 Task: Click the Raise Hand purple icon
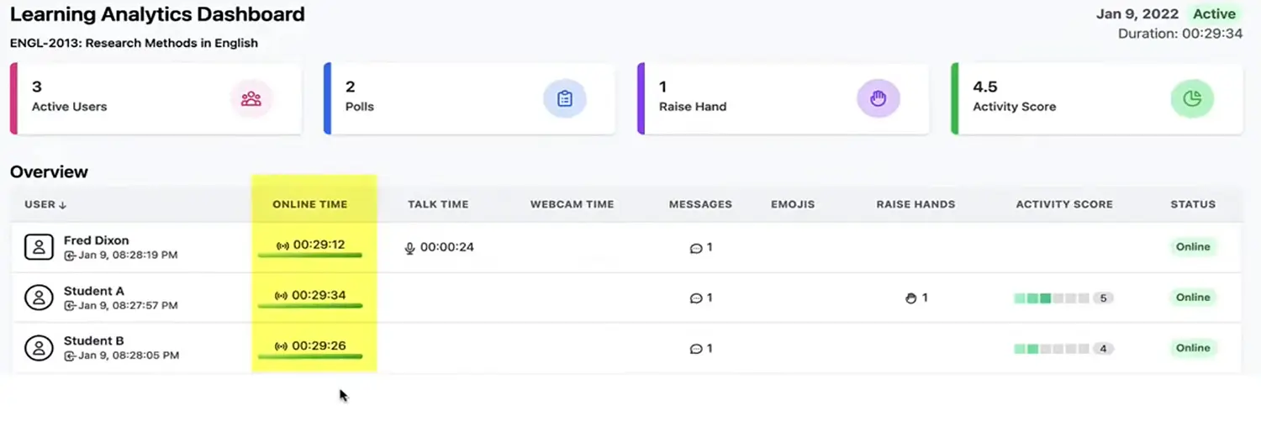878,98
